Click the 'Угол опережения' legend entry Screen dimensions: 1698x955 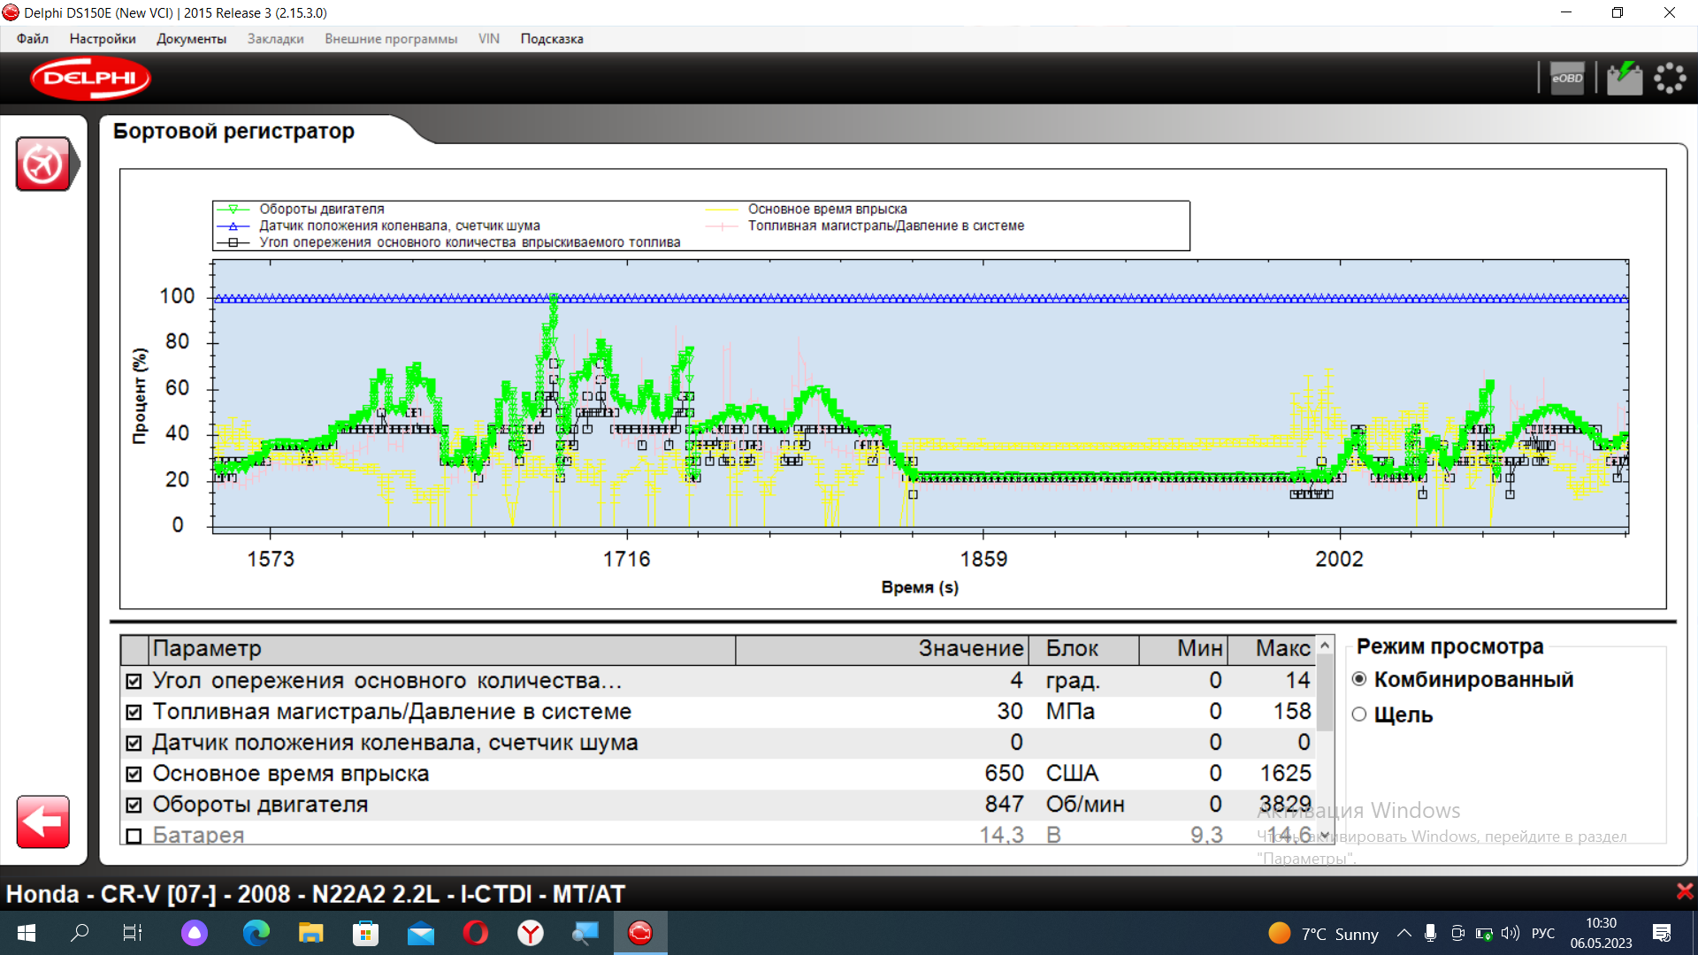click(470, 243)
